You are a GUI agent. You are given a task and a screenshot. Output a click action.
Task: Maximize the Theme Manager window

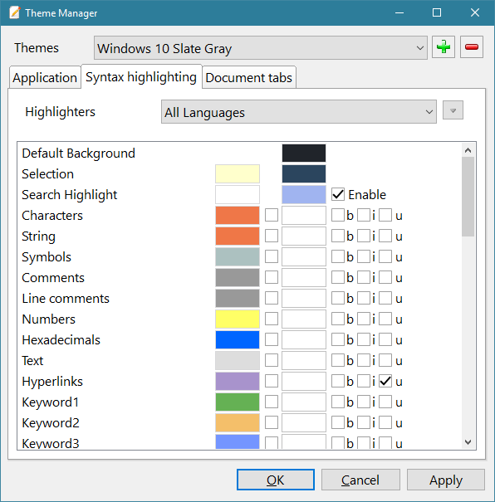[x=437, y=12]
